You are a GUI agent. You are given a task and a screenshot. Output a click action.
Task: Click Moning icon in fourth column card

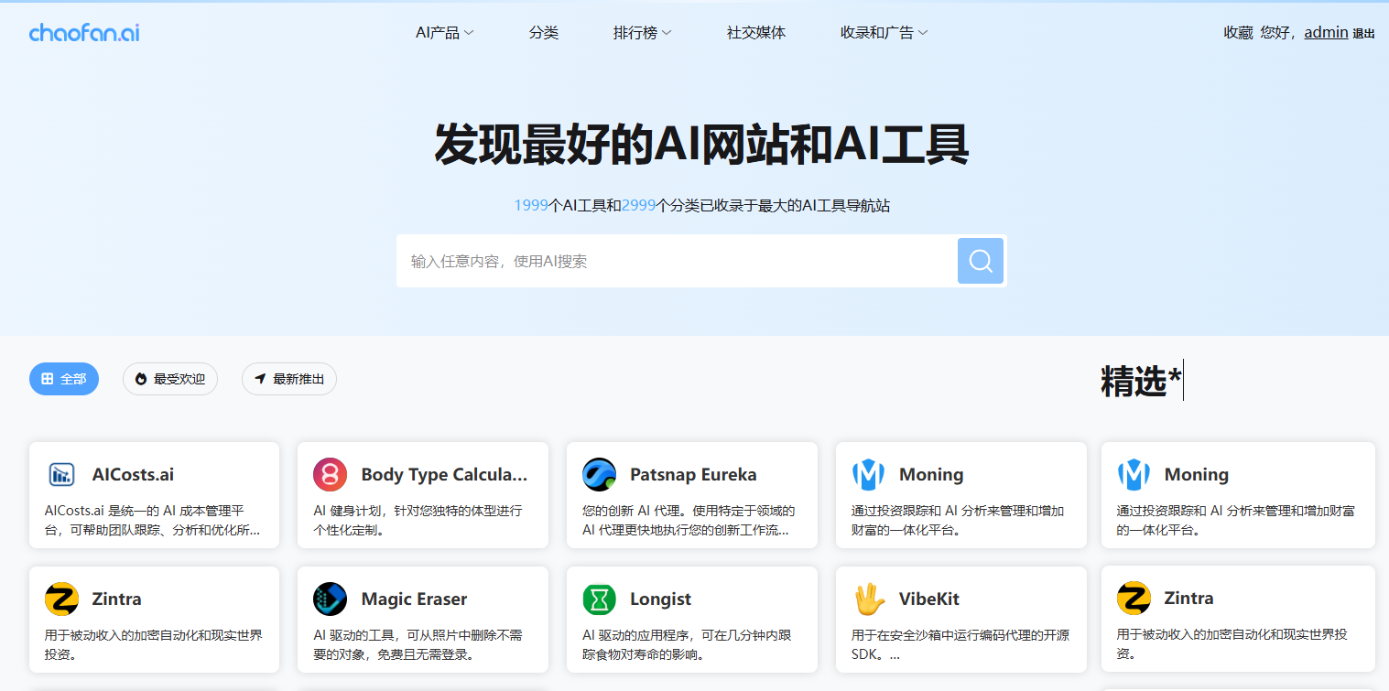tap(868, 474)
